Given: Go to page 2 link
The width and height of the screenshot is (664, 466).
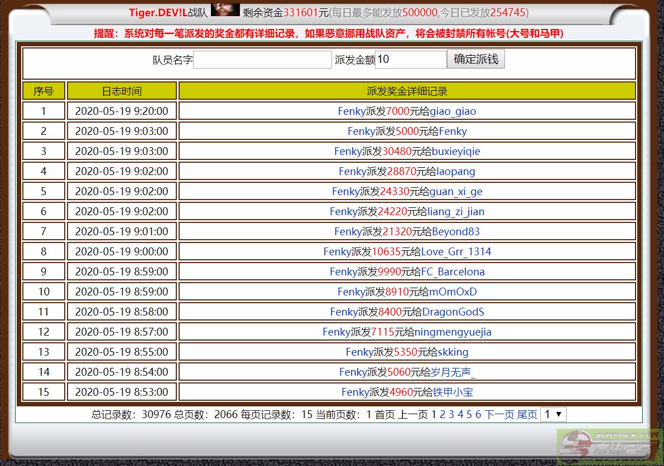Looking at the screenshot, I should (442, 414).
